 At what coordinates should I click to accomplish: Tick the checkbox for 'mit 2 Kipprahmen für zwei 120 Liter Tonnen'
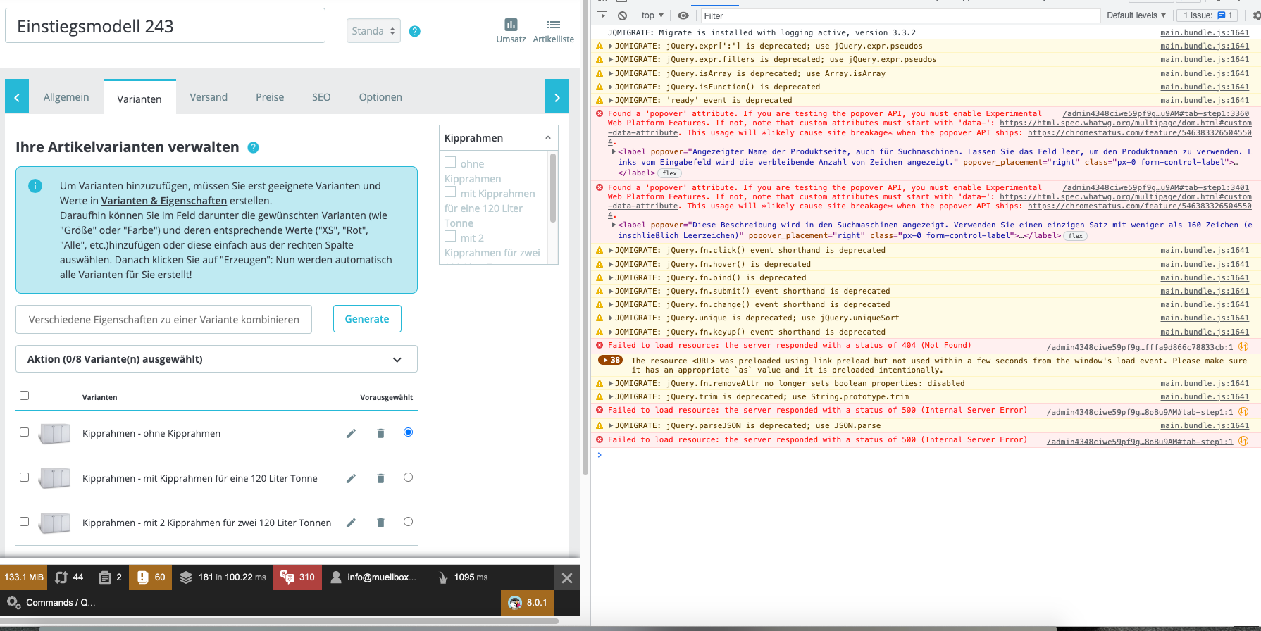coord(25,522)
